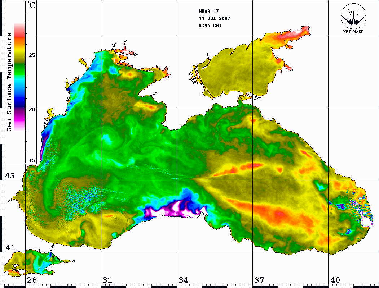Click the '°C' unit label
This screenshot has width=379, height=288.
[32, 5]
